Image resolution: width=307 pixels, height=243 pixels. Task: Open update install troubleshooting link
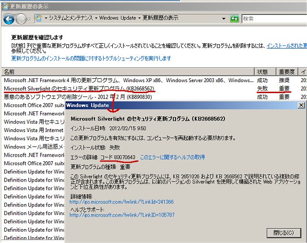91,58
